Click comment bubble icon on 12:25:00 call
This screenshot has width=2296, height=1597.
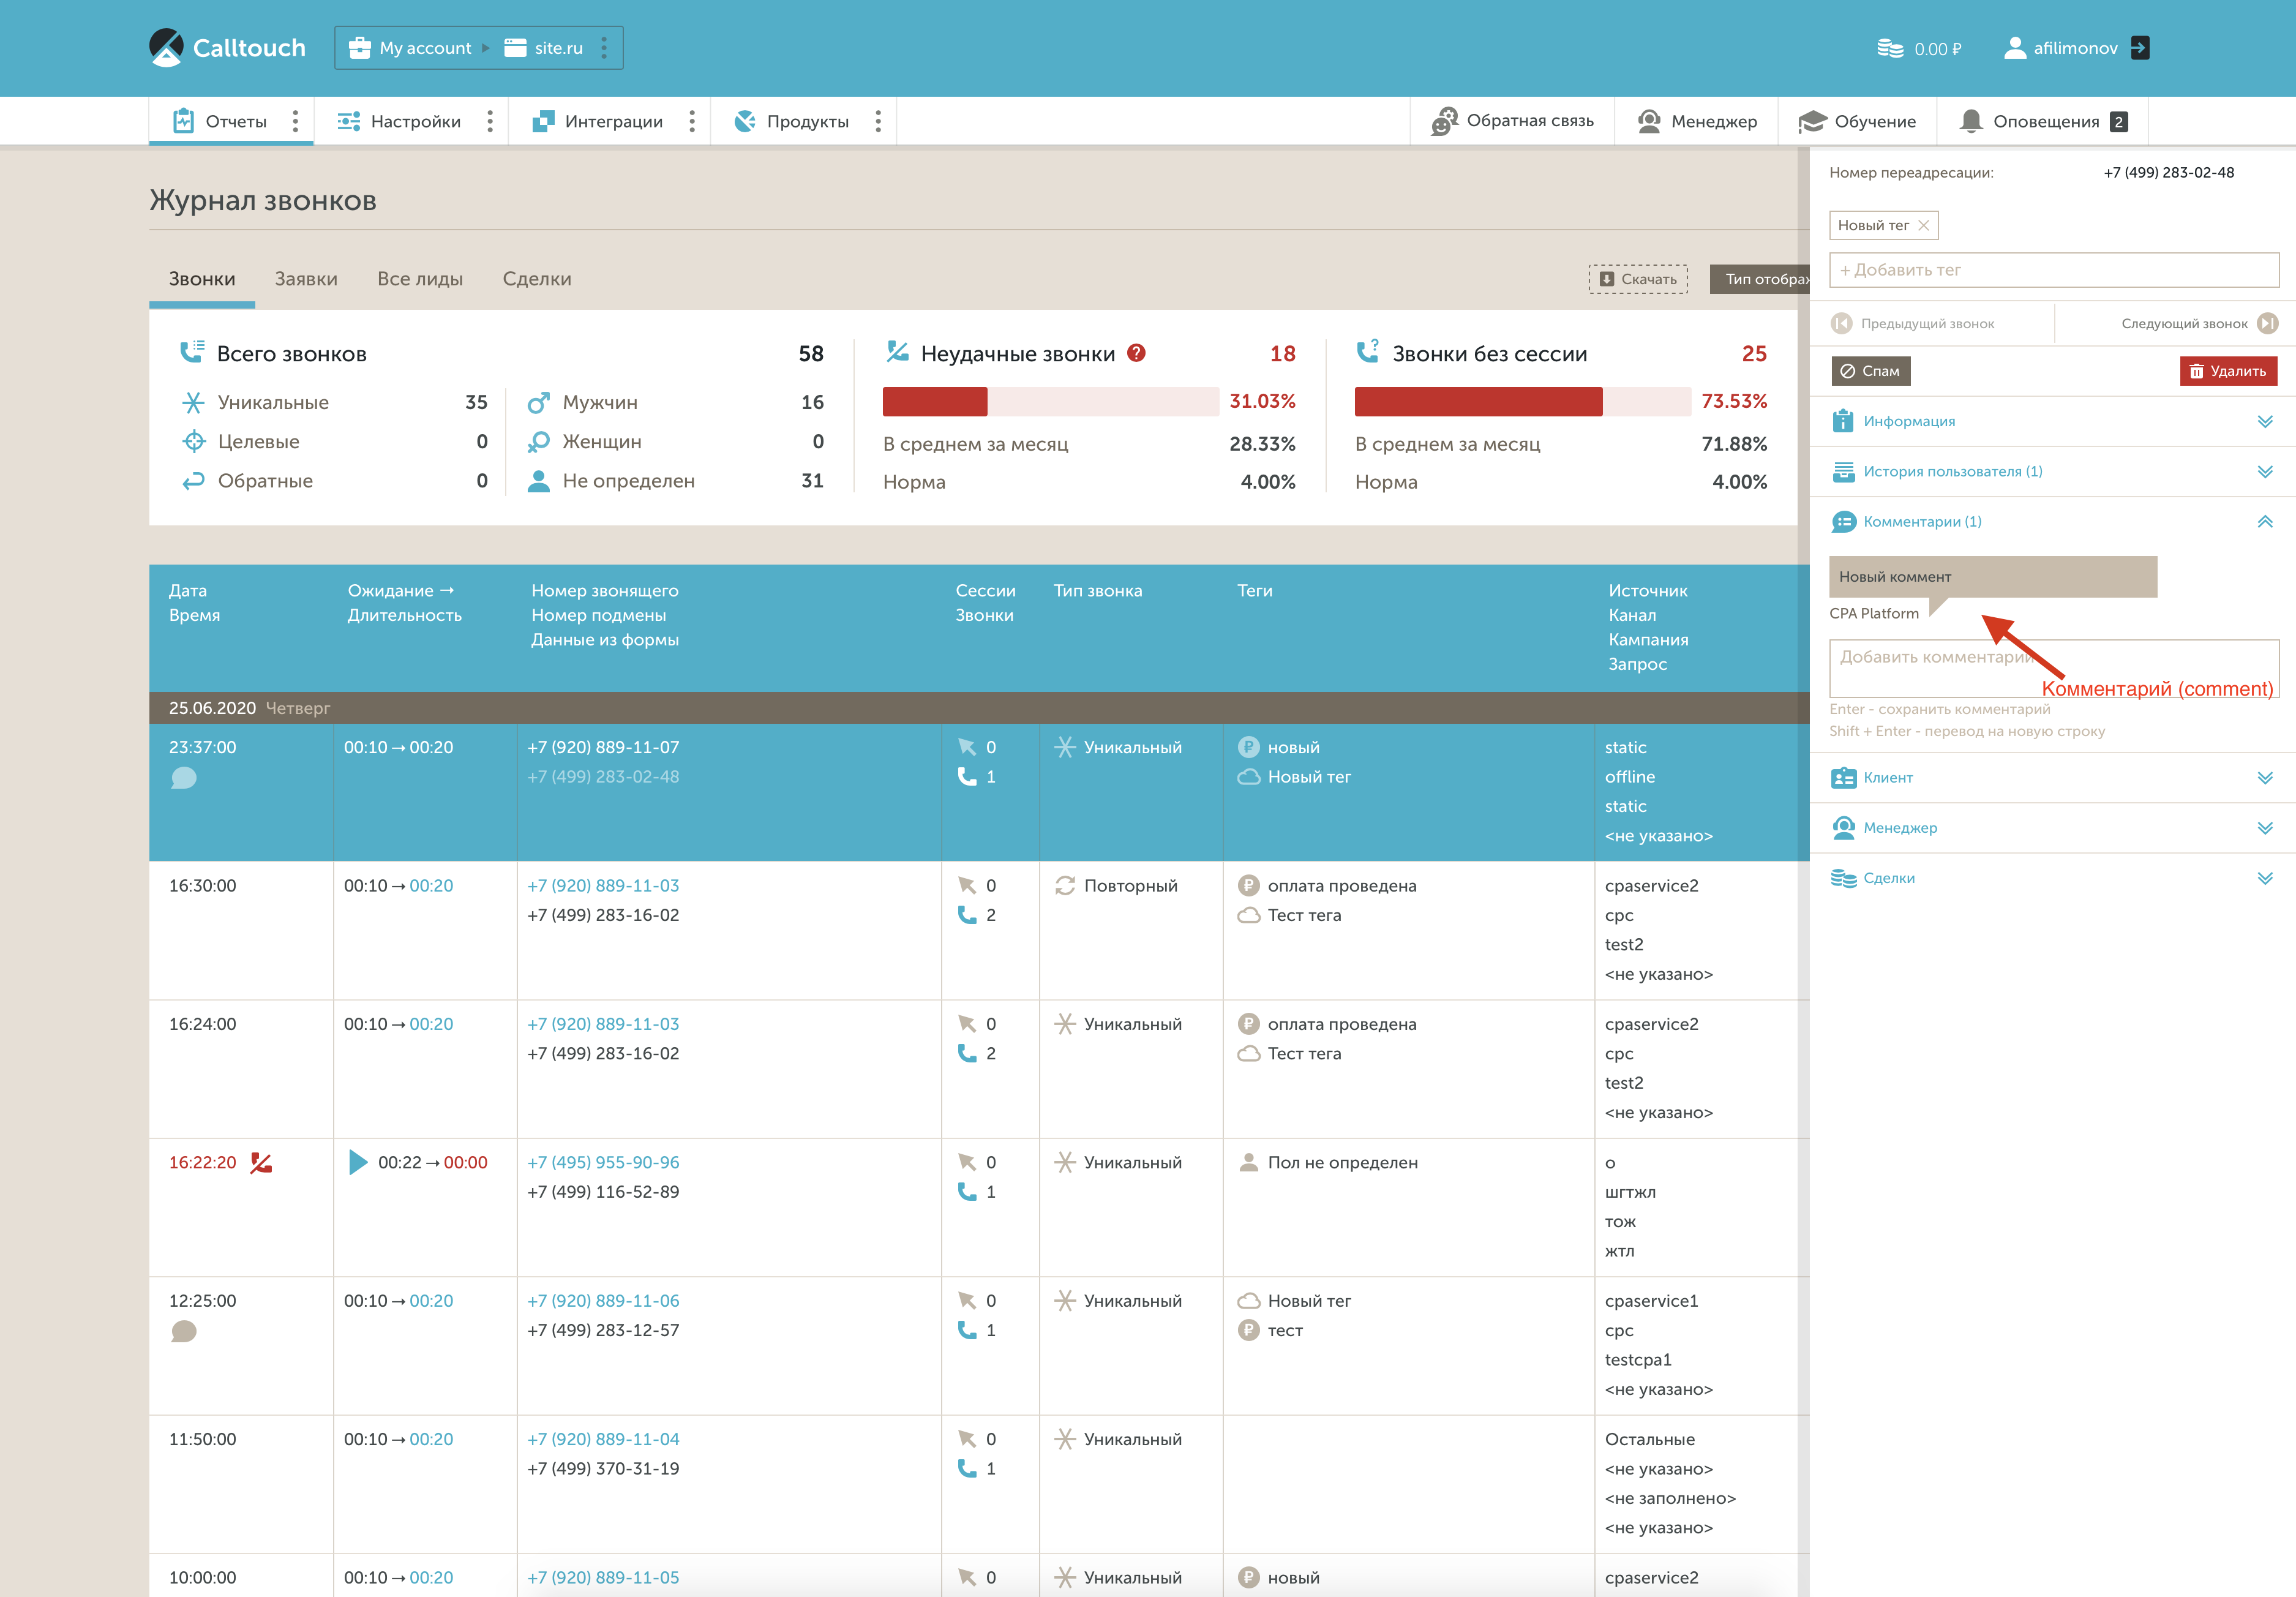point(183,1331)
